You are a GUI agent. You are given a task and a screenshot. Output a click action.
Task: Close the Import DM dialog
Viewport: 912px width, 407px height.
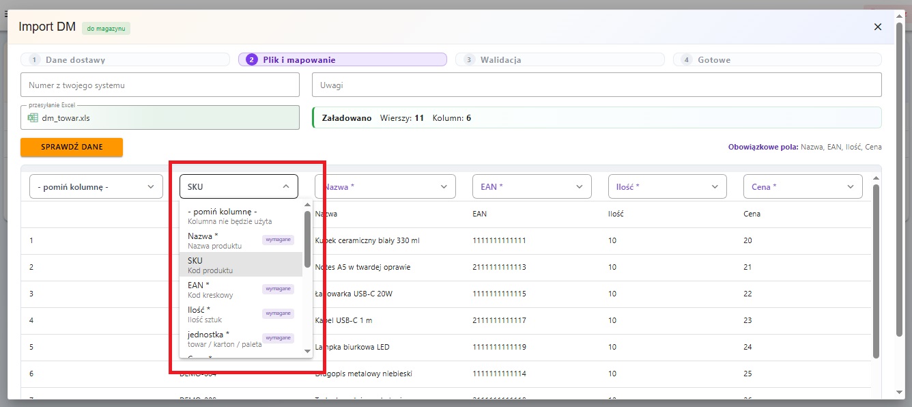click(x=878, y=27)
